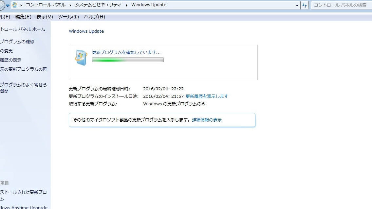Open the ヘルプ menu
372x209 pixels.
coord(94,17)
